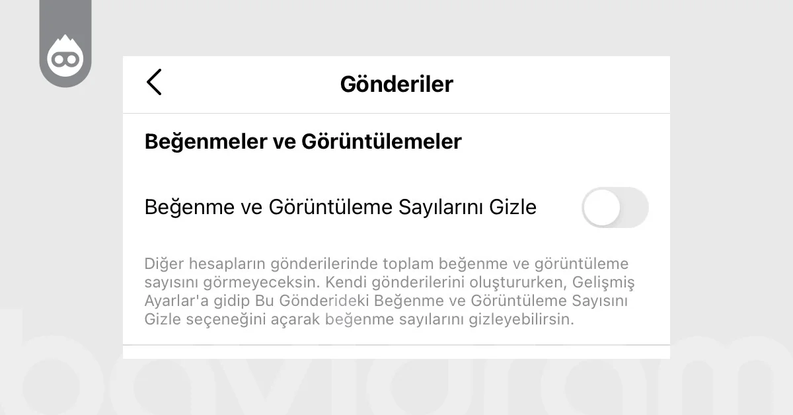Select the Gönderiler title in the header
793x415 pixels.
397,84
